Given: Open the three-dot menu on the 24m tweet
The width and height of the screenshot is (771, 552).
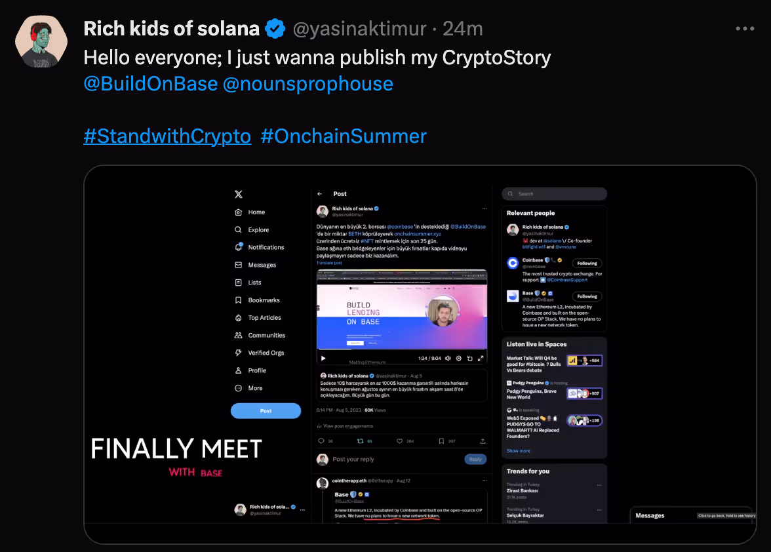Looking at the screenshot, I should coord(745,29).
